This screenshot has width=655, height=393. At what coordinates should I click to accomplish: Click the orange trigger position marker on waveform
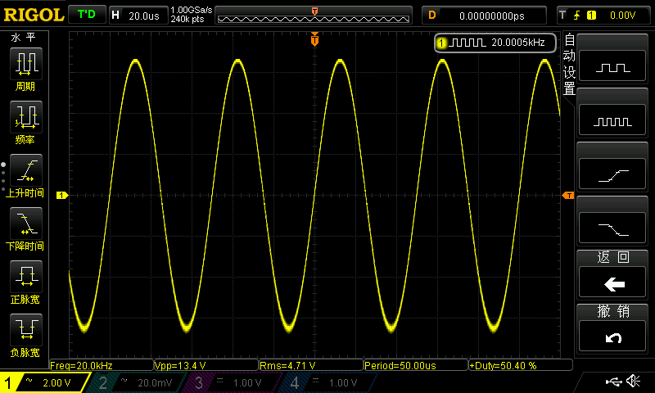[x=314, y=39]
